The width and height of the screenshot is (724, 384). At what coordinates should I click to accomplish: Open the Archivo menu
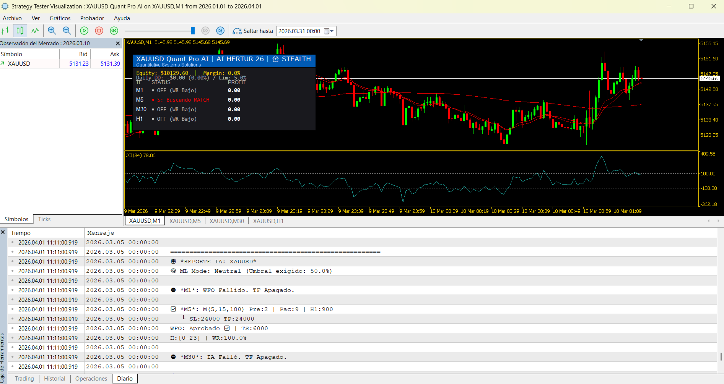(x=12, y=18)
